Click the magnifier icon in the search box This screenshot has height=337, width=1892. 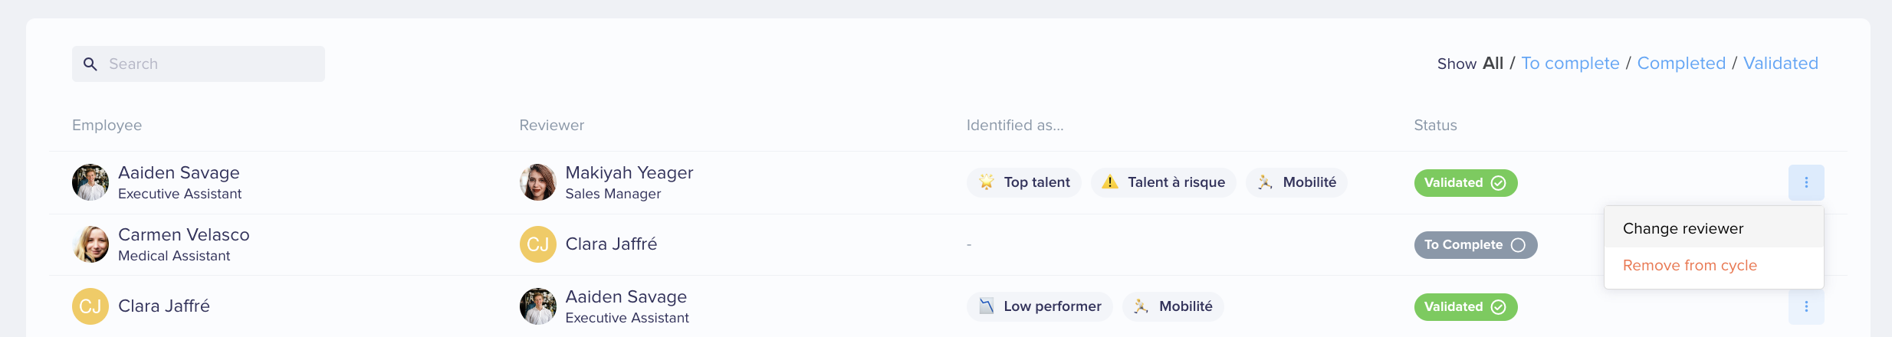90,64
